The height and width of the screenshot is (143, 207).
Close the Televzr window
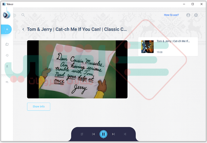[201, 4]
